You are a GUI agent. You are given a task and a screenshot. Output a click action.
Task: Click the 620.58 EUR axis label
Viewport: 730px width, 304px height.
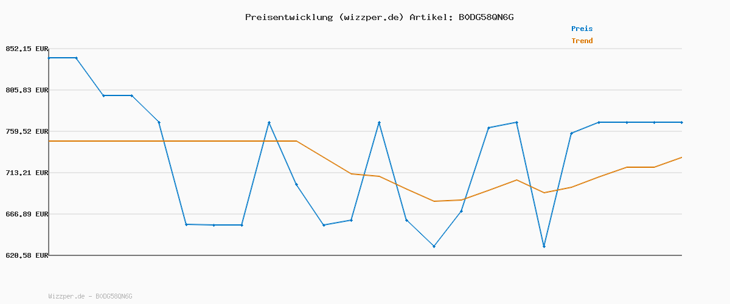click(x=27, y=255)
